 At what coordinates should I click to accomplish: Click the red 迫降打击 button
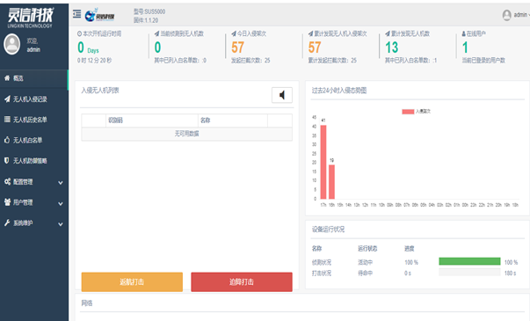click(242, 281)
